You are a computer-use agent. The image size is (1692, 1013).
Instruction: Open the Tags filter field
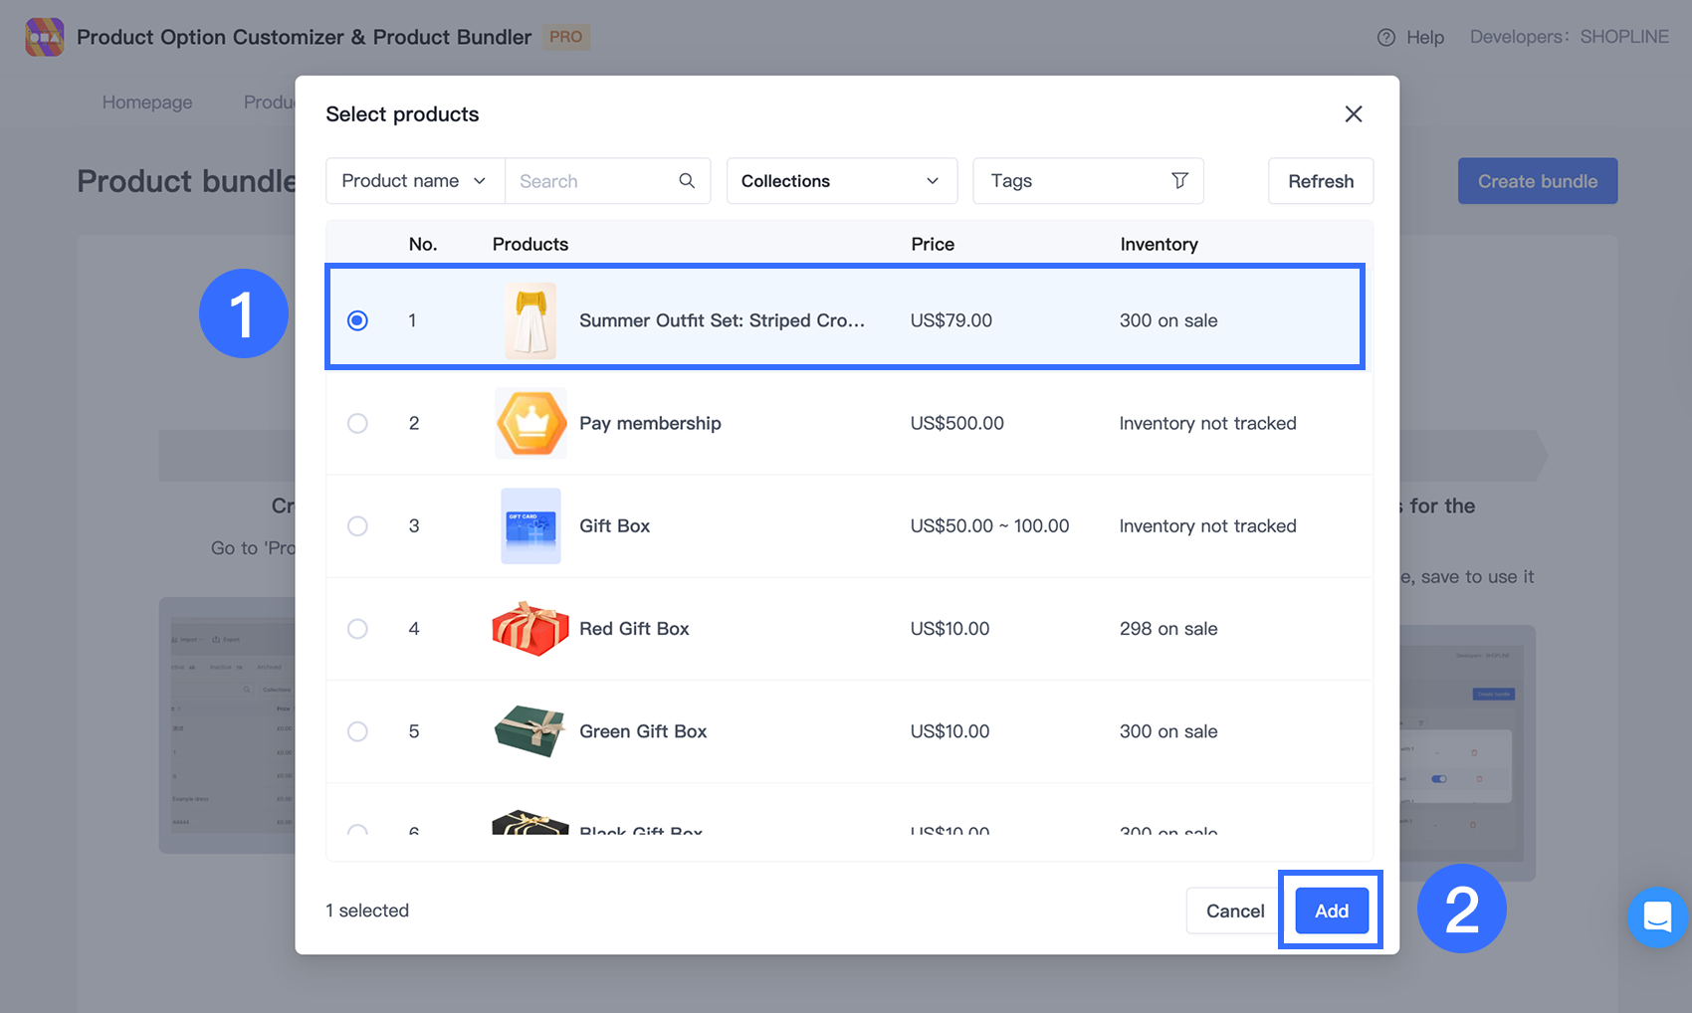pos(1075,181)
